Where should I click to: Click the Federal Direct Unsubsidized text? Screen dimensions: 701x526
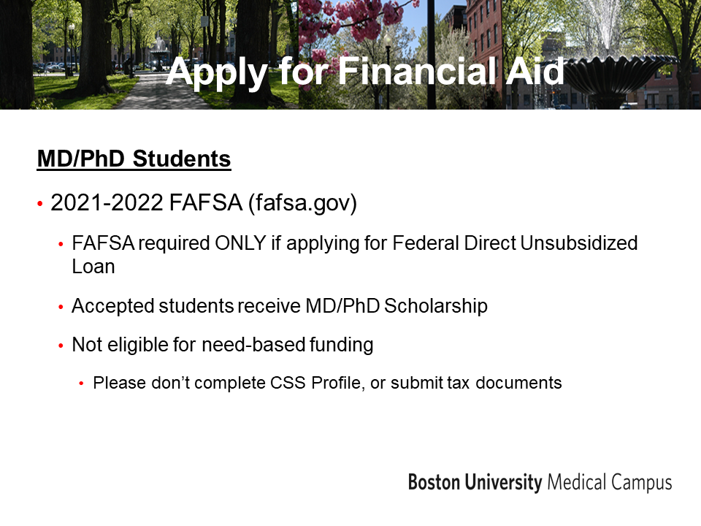(515, 243)
